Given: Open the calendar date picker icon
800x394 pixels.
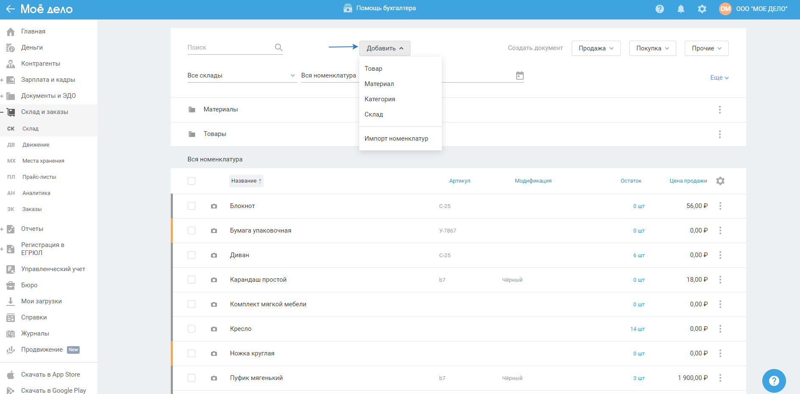Looking at the screenshot, I should [519, 76].
